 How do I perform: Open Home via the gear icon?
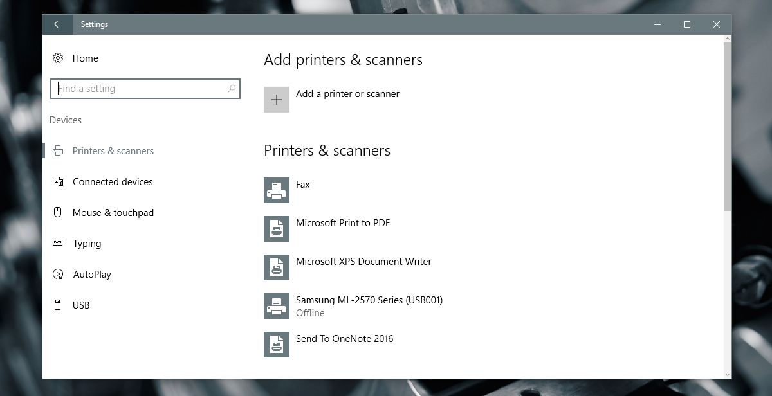[x=58, y=58]
